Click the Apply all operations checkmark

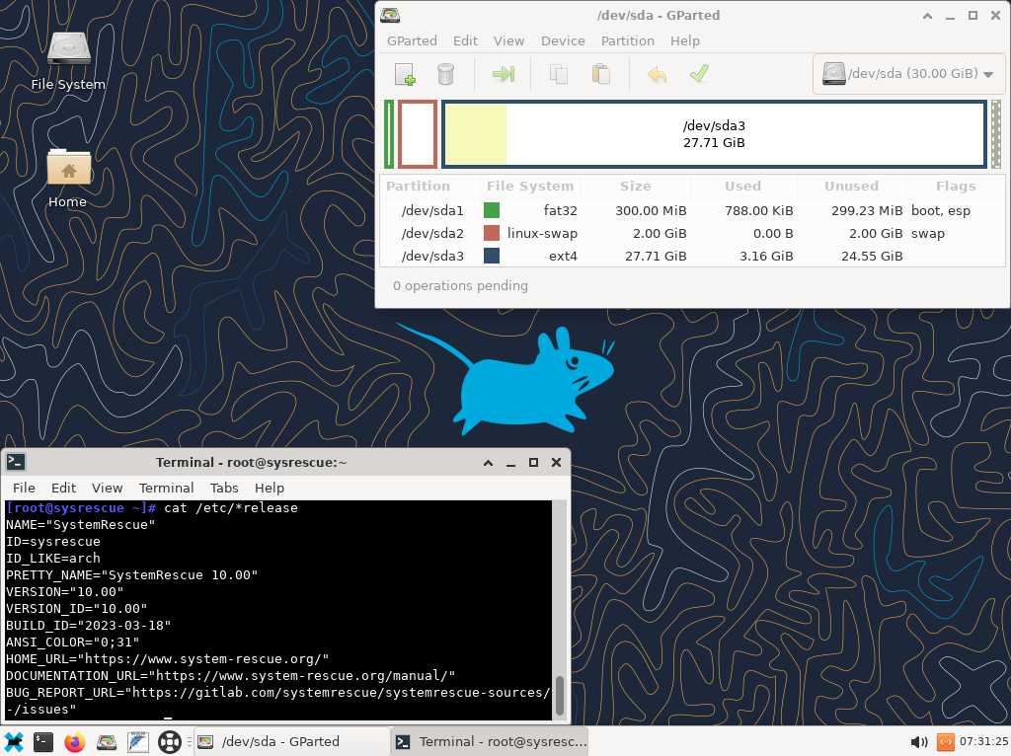pyautogui.click(x=699, y=74)
